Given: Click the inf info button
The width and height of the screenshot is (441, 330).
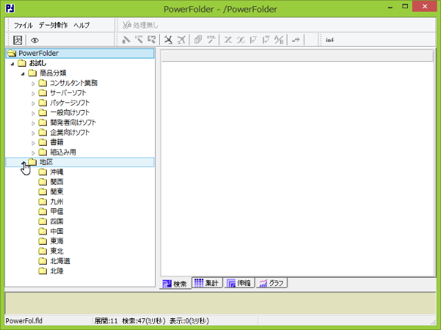Looking at the screenshot, I should pos(329,40).
